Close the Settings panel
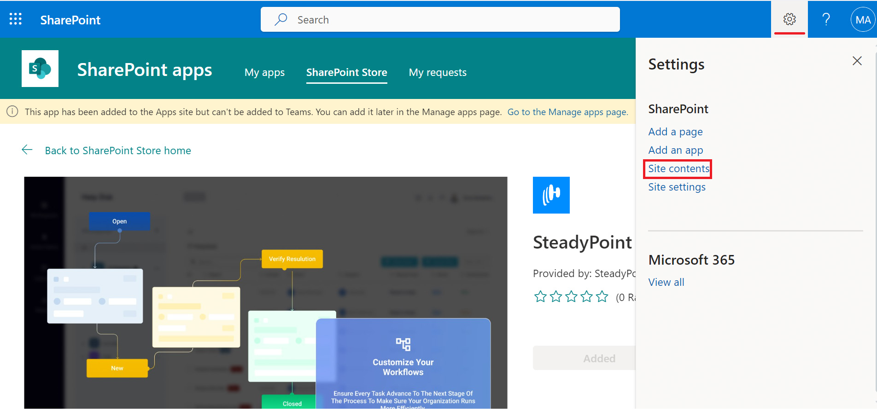This screenshot has width=877, height=417. (857, 61)
